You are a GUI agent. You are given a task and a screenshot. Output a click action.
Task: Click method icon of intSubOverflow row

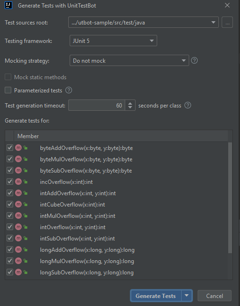(x=18, y=238)
